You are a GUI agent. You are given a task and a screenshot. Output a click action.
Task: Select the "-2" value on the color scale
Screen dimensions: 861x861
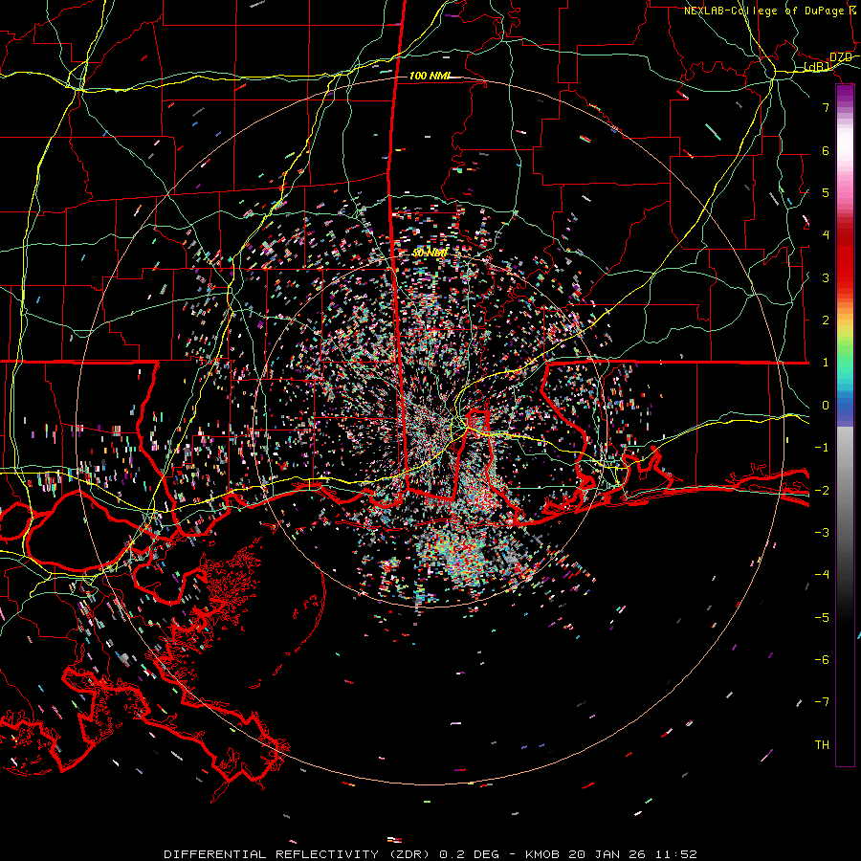point(822,491)
